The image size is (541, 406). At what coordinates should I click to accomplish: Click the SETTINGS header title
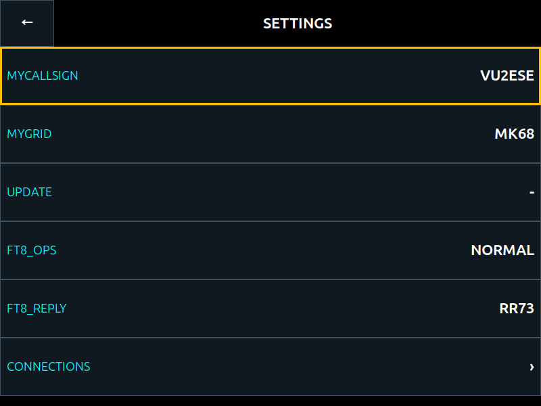[298, 24]
